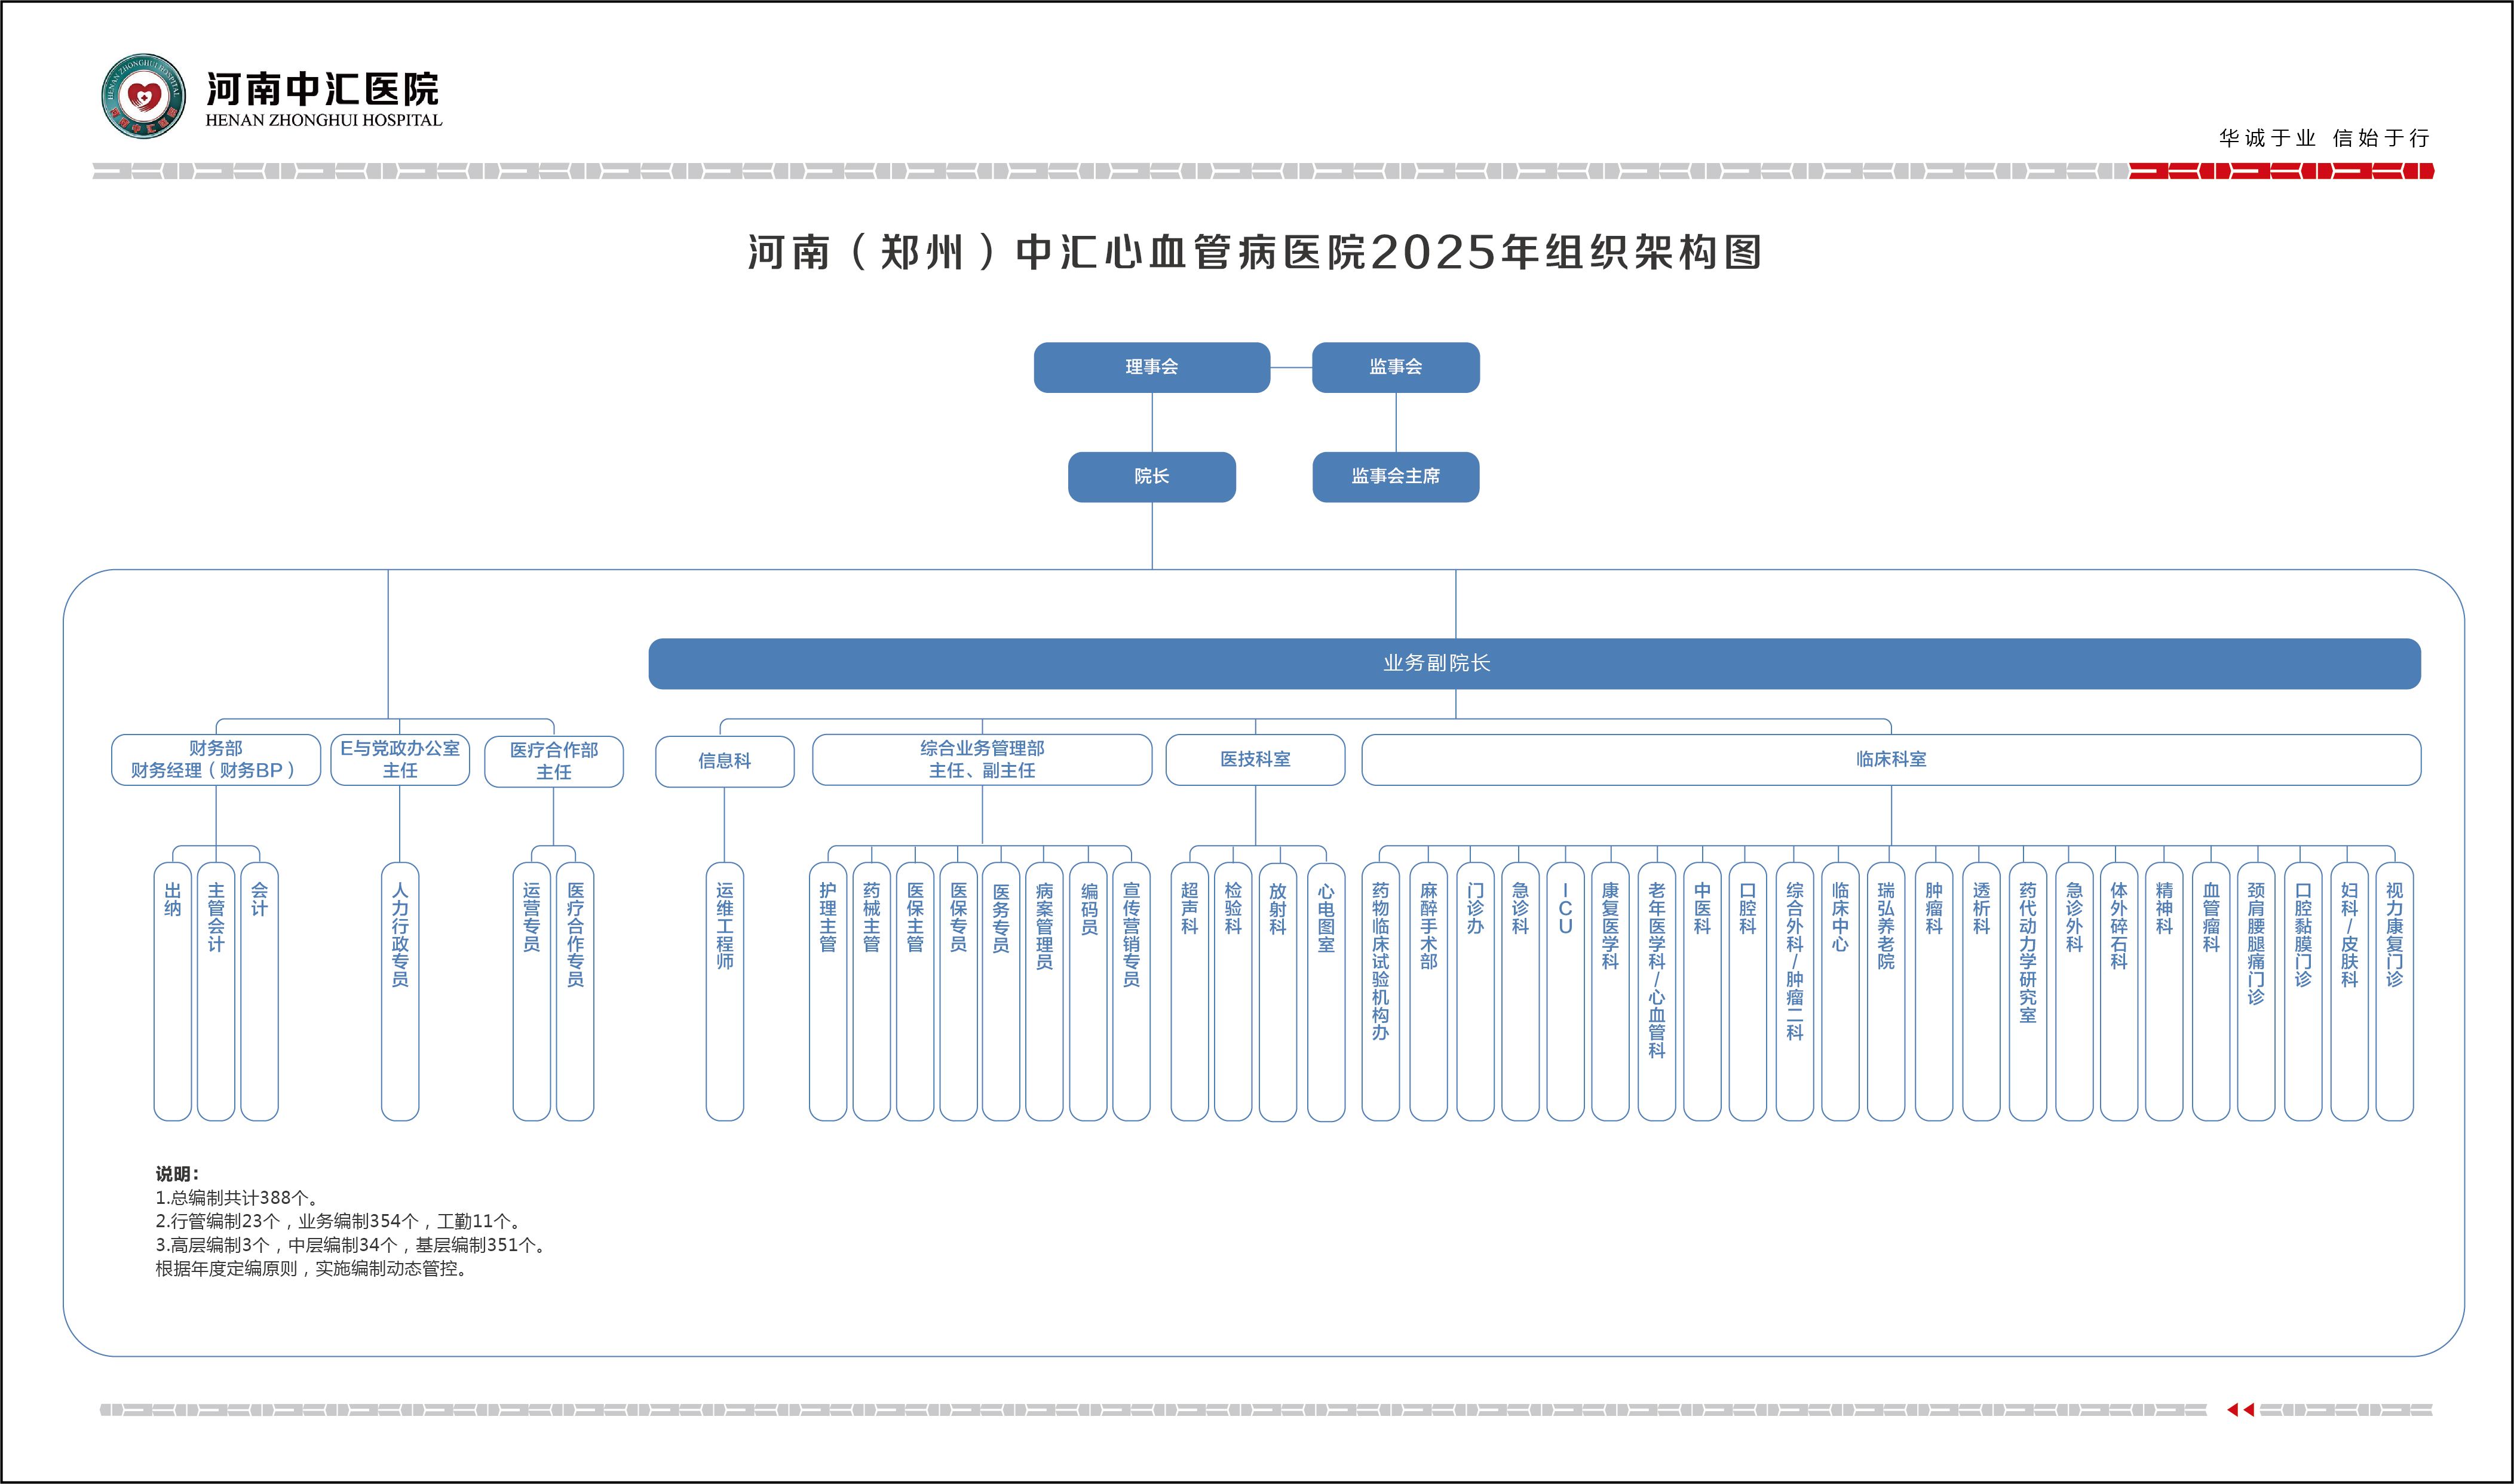Select the 信息科 department box
Image resolution: width=2514 pixels, height=1484 pixels.
(724, 761)
